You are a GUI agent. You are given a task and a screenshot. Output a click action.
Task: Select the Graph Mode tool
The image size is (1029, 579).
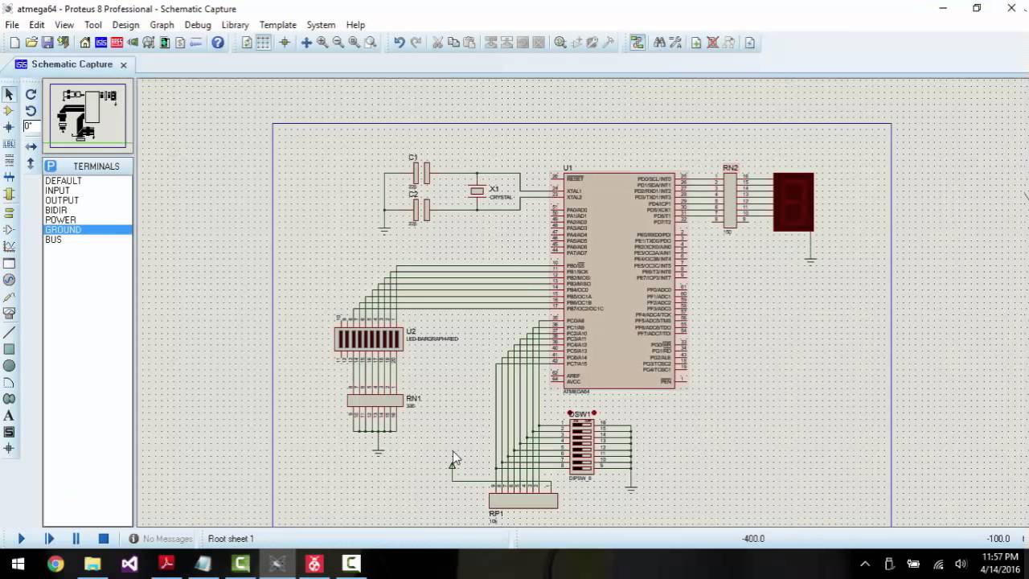10,247
